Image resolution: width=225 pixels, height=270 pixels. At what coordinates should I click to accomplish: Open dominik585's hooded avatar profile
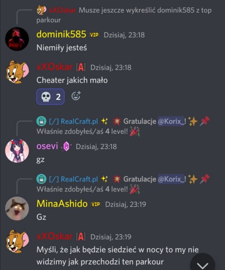[x=17, y=39]
